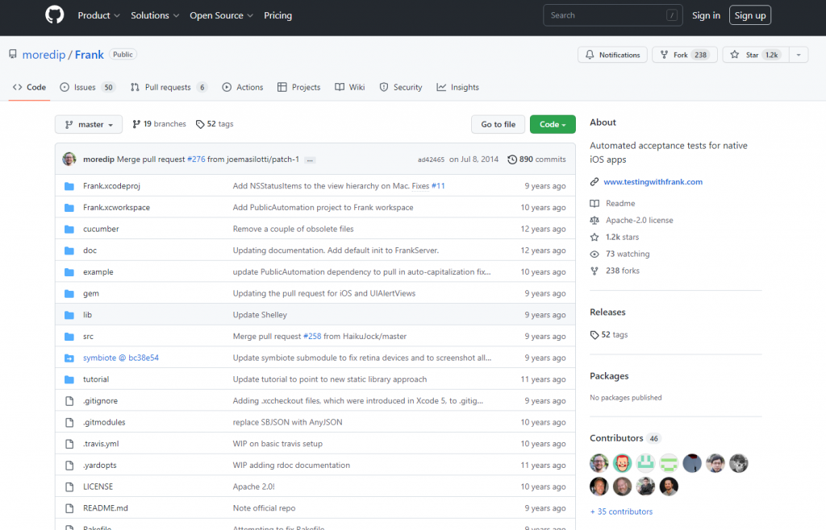Open the Product dropdown menu
826x530 pixels.
(x=98, y=15)
